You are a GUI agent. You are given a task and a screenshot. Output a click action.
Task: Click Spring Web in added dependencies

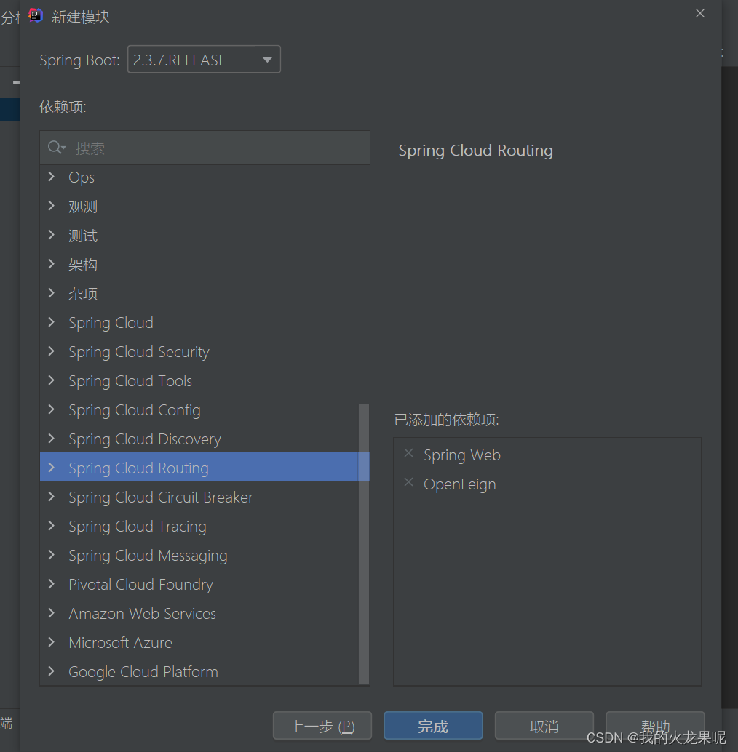click(x=462, y=455)
